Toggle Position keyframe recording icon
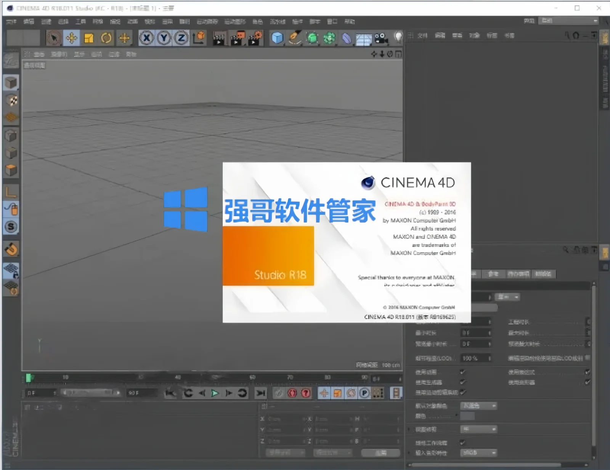 (x=324, y=393)
